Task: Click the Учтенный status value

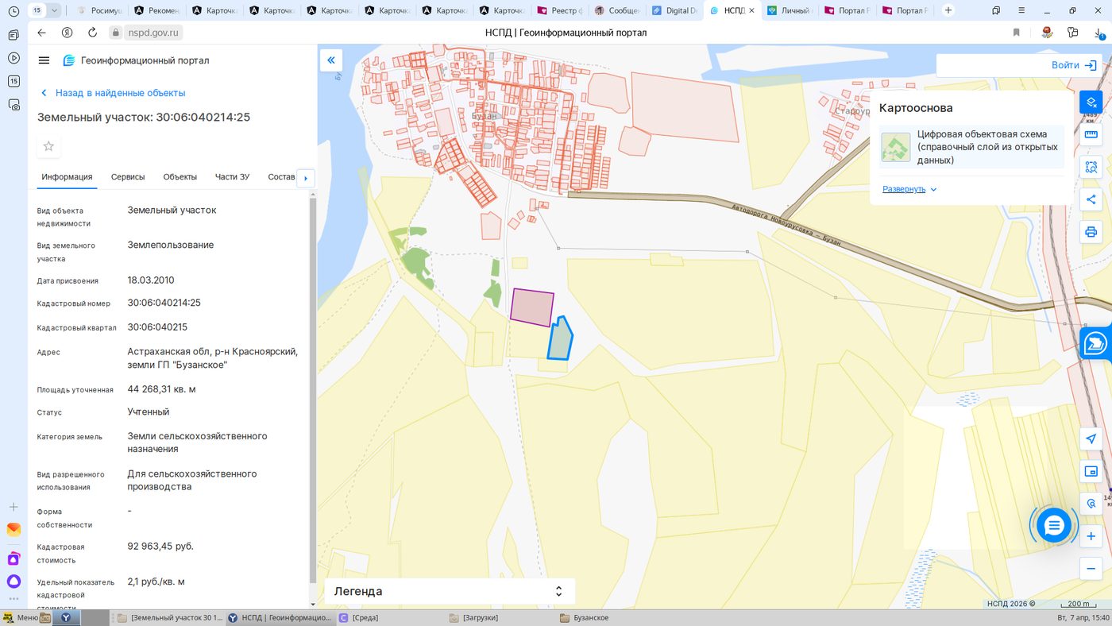Action: click(x=149, y=412)
